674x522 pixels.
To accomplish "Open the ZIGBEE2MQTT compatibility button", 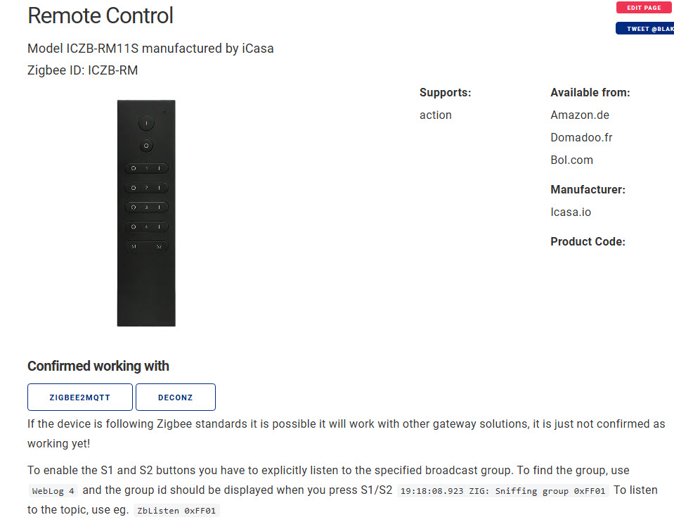I will coord(80,397).
